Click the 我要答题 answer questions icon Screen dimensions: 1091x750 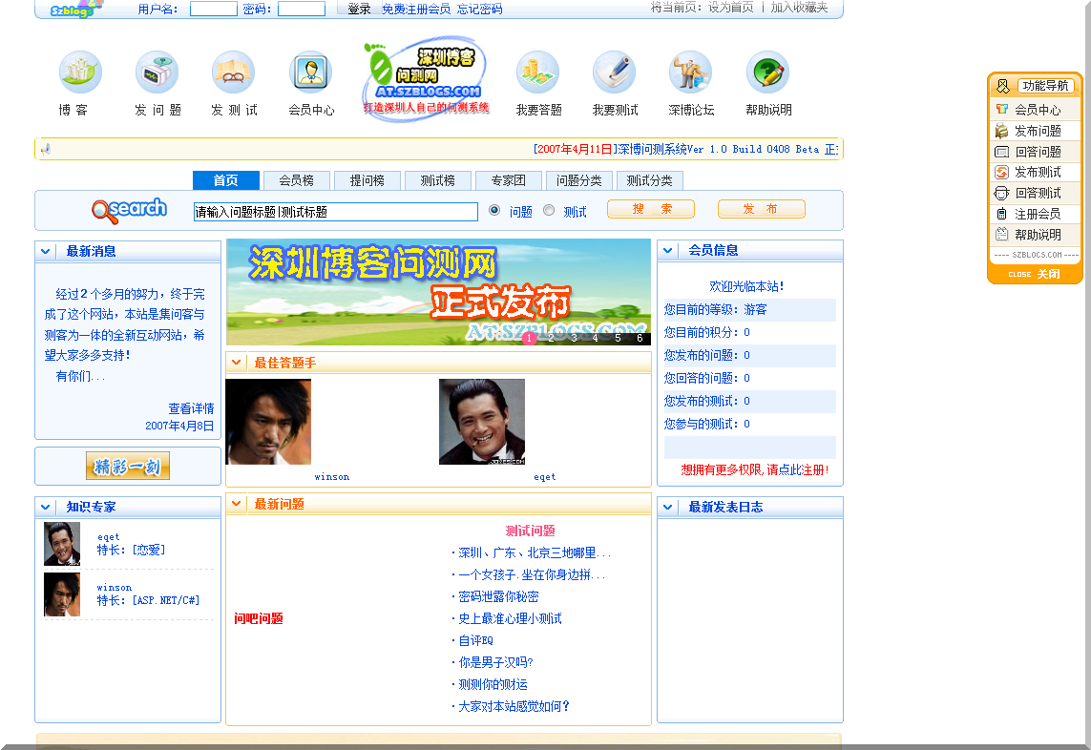(537, 73)
